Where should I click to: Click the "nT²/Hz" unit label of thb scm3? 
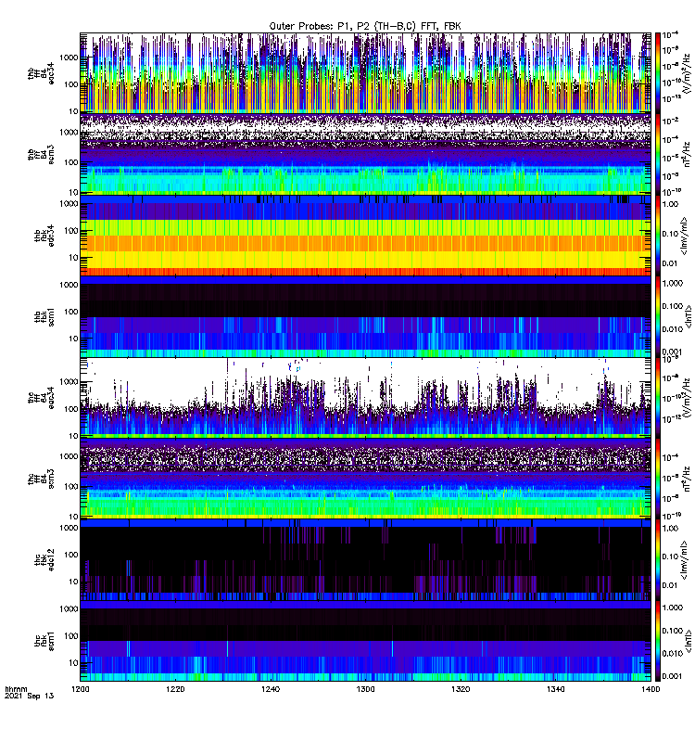click(x=687, y=154)
